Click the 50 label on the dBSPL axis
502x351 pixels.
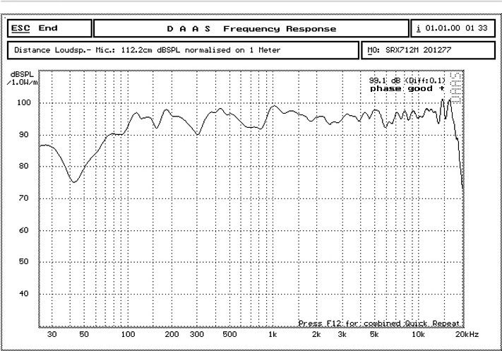[x=24, y=261]
